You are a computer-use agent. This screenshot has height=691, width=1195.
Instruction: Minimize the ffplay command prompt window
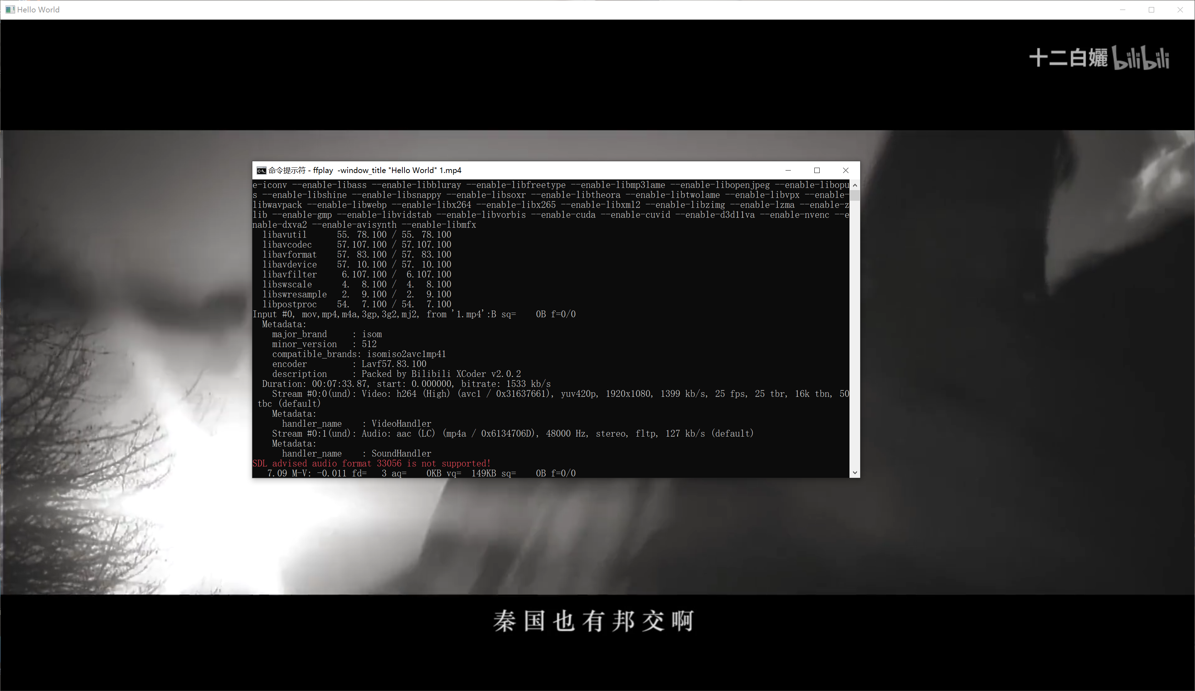[x=788, y=170]
